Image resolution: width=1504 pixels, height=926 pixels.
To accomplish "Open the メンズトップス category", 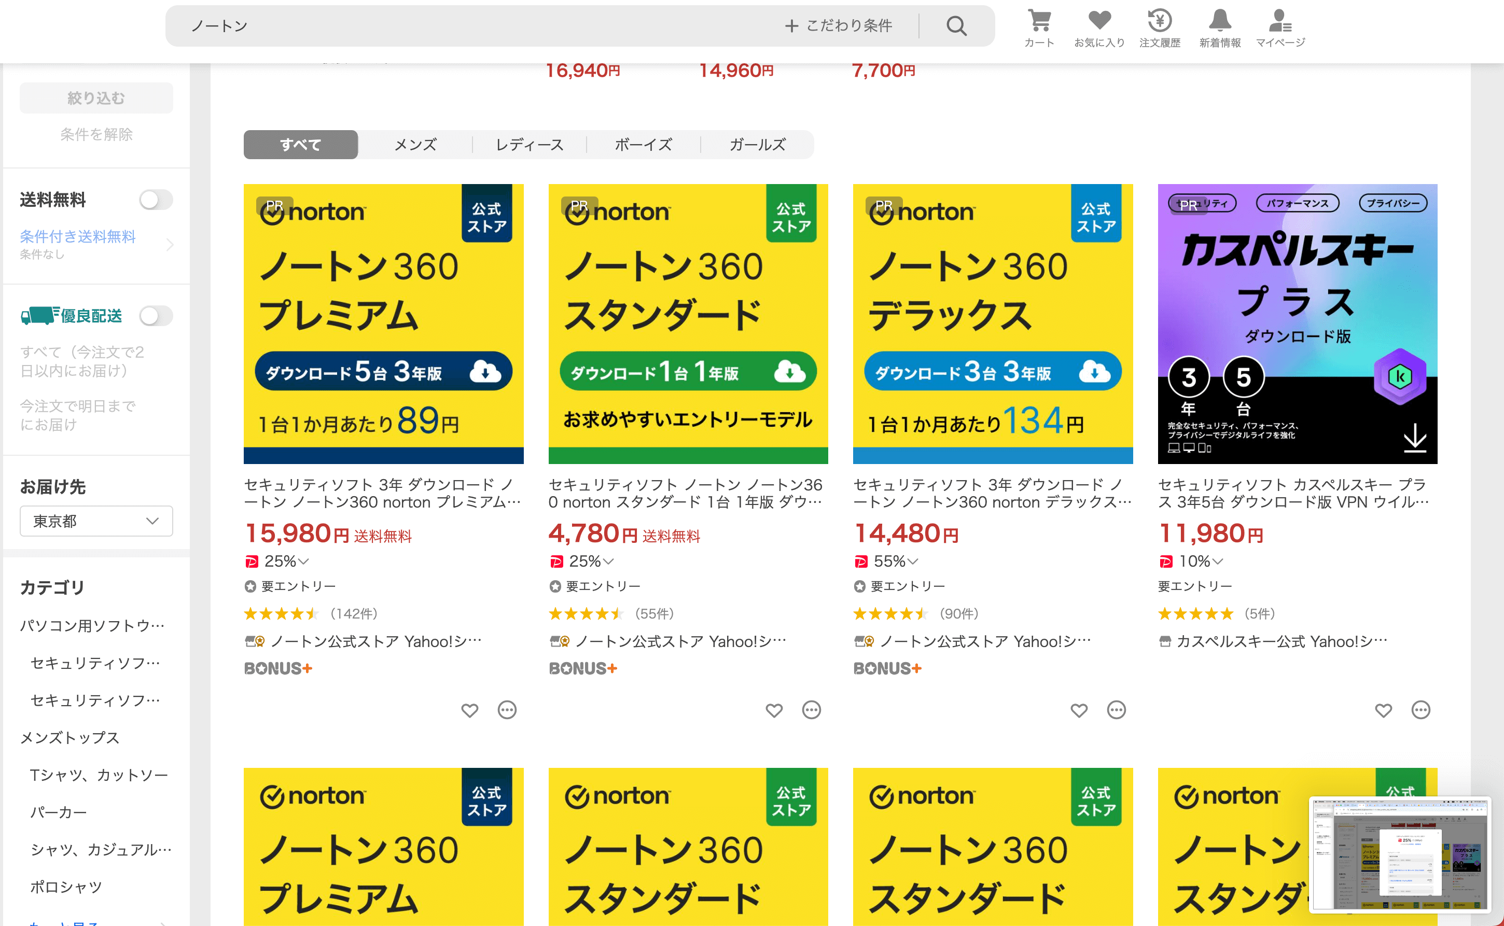I will click(x=70, y=737).
